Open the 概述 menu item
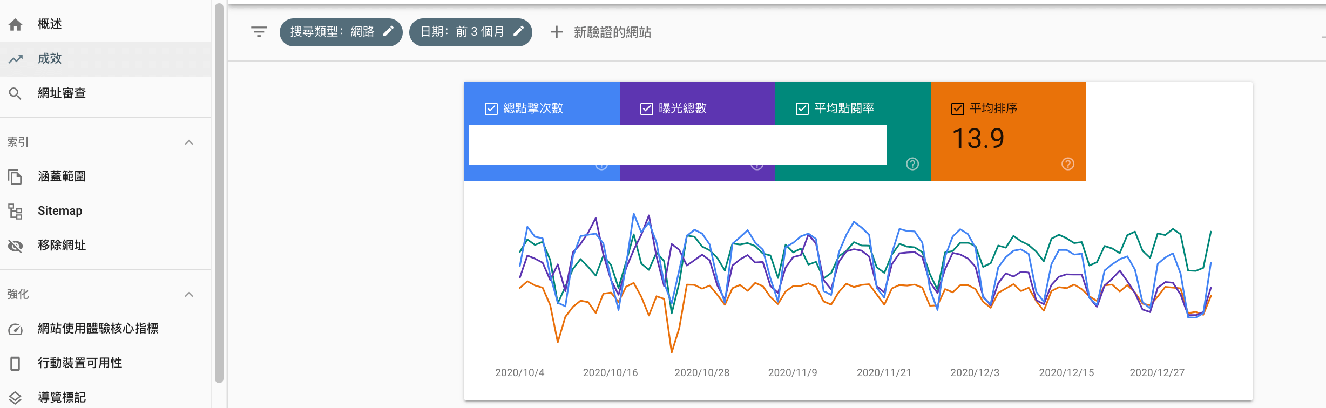Image resolution: width=1326 pixels, height=408 pixels. [x=105, y=24]
